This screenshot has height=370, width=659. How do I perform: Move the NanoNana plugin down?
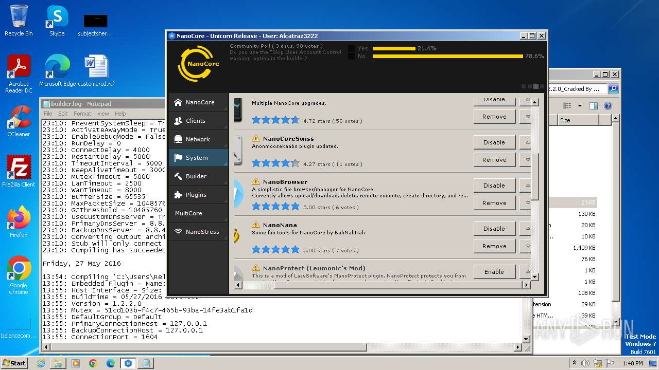click(x=525, y=246)
